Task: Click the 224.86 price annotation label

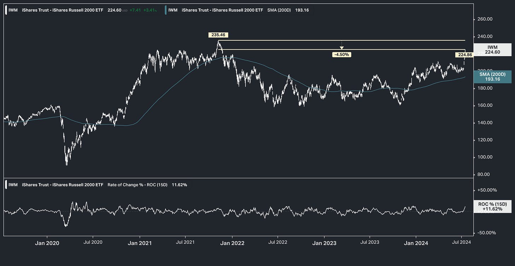Action: click(x=465, y=55)
